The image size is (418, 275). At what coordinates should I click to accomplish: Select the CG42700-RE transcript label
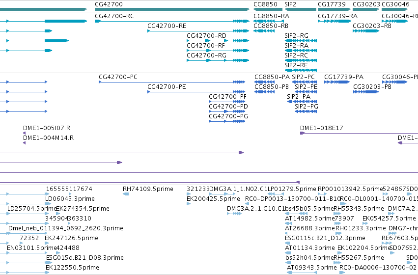pyautogui.click(x=167, y=26)
